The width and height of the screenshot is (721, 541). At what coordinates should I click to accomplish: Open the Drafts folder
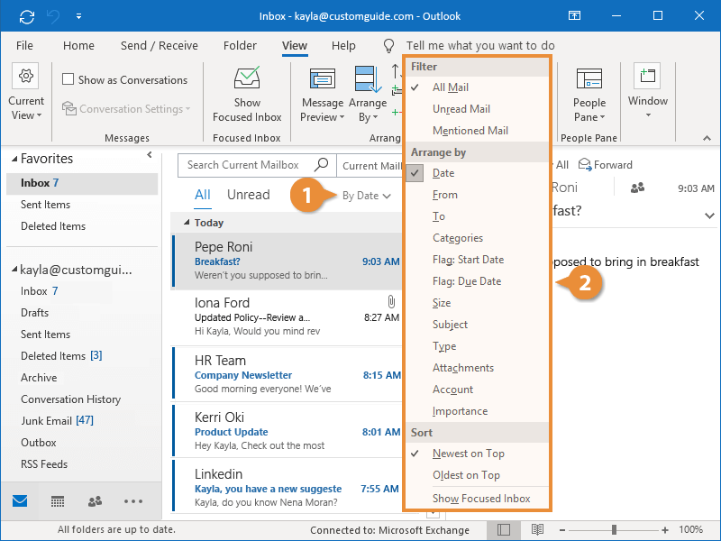(x=34, y=312)
